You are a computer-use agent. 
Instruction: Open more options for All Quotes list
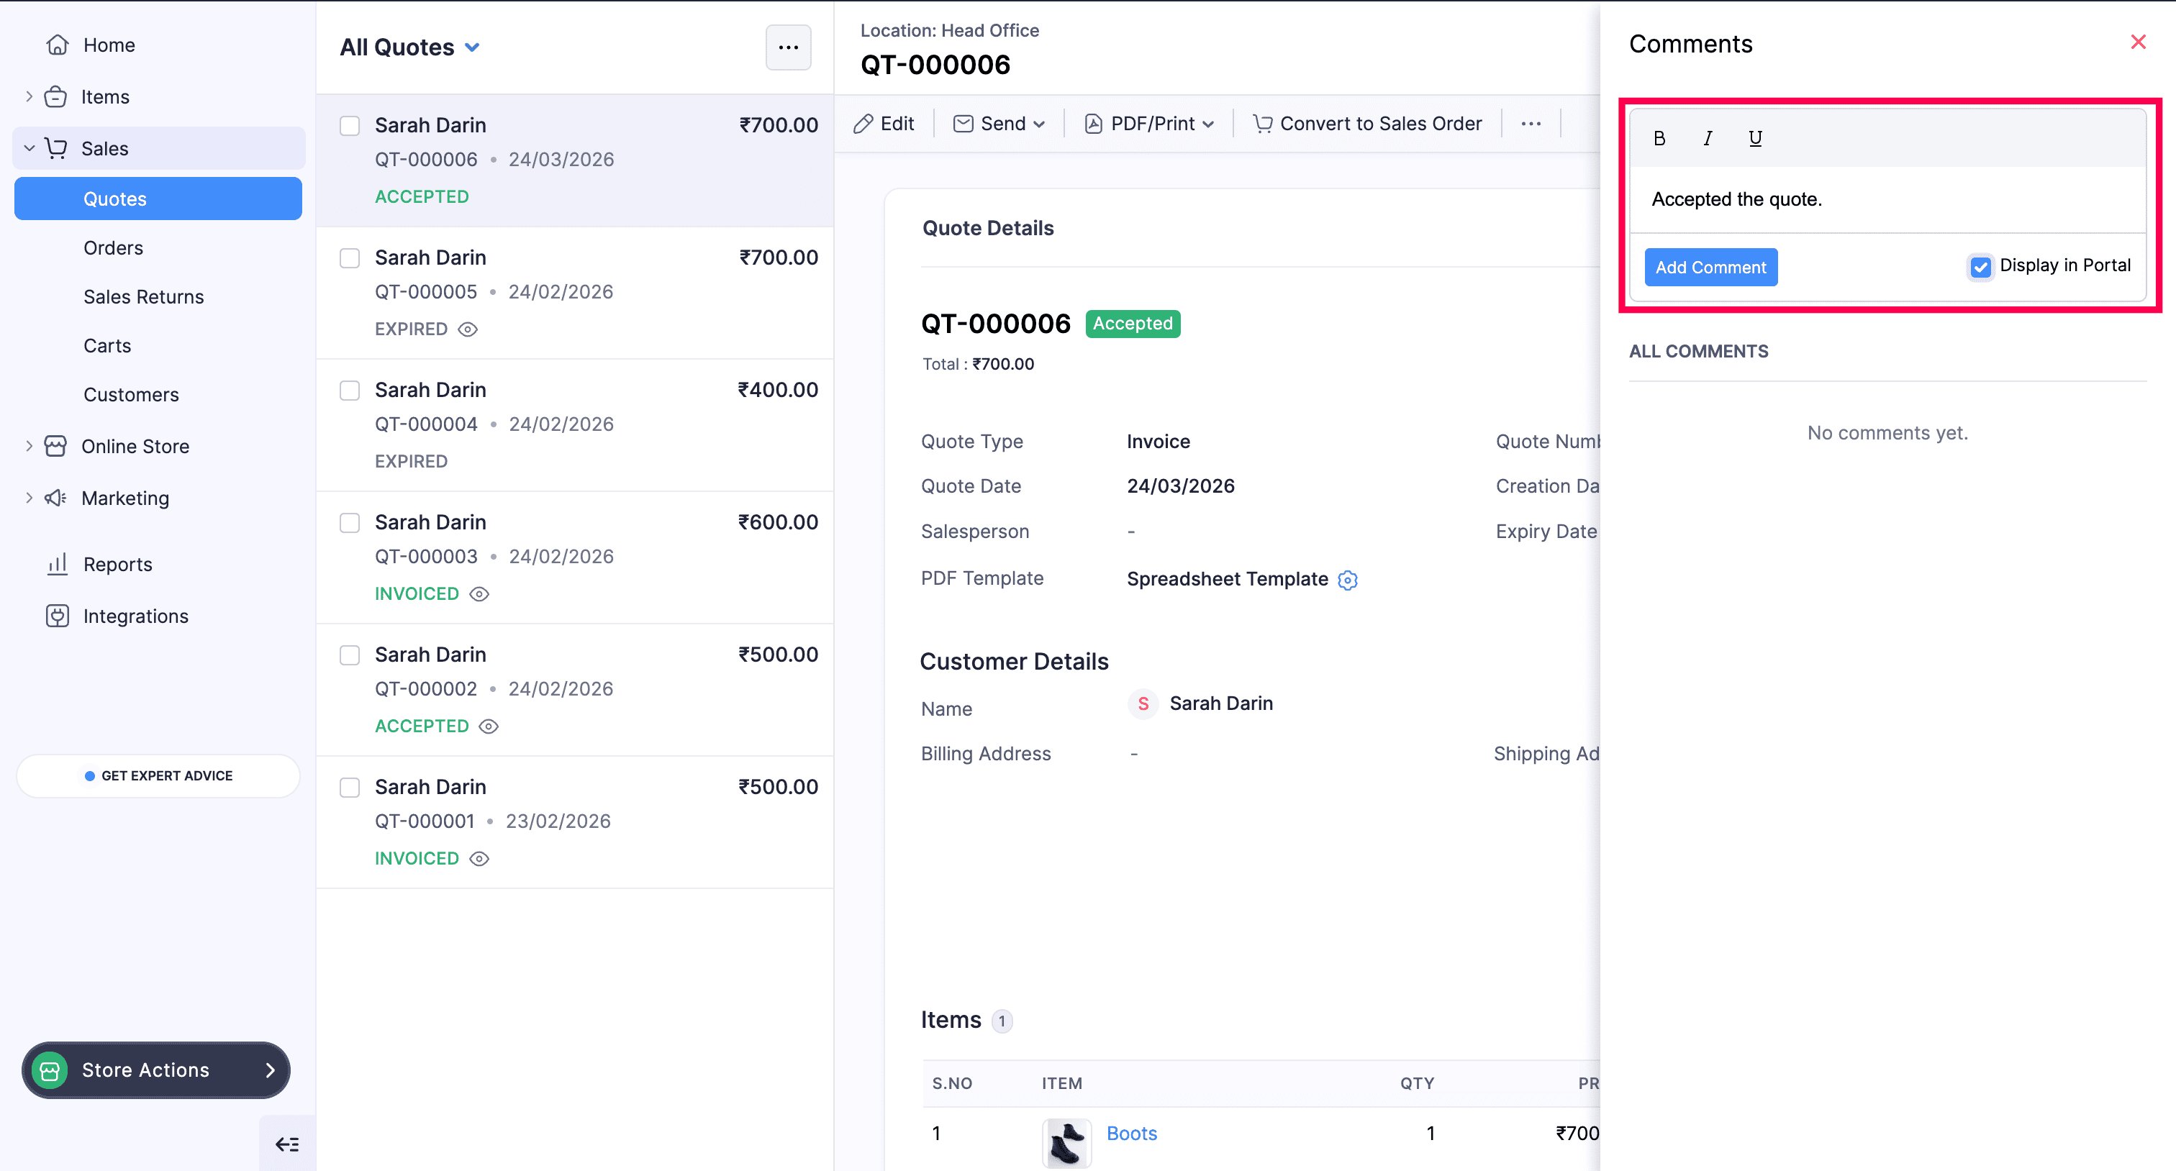(x=787, y=47)
